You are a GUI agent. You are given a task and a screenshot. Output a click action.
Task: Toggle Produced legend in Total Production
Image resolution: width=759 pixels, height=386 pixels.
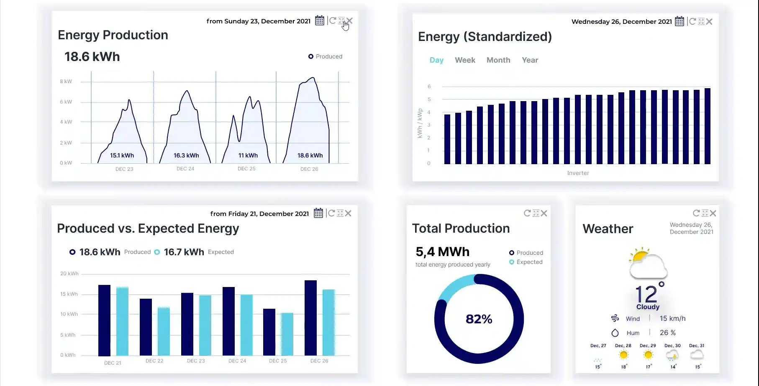(x=526, y=253)
